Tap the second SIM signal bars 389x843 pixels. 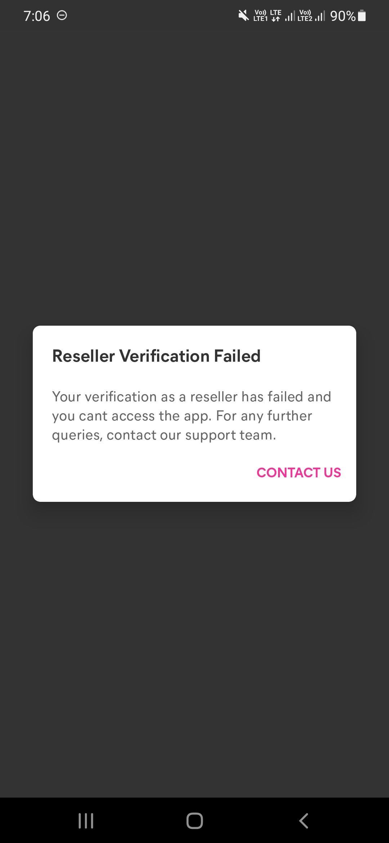(x=320, y=15)
